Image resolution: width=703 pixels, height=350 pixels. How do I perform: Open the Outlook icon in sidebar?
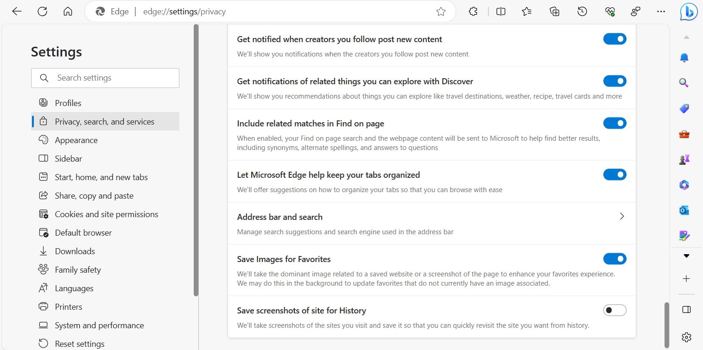pyautogui.click(x=684, y=210)
